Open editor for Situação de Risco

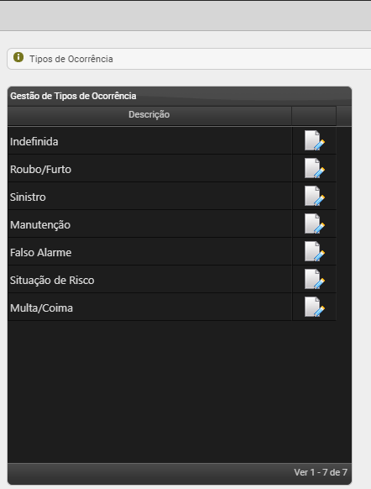pyautogui.click(x=314, y=280)
